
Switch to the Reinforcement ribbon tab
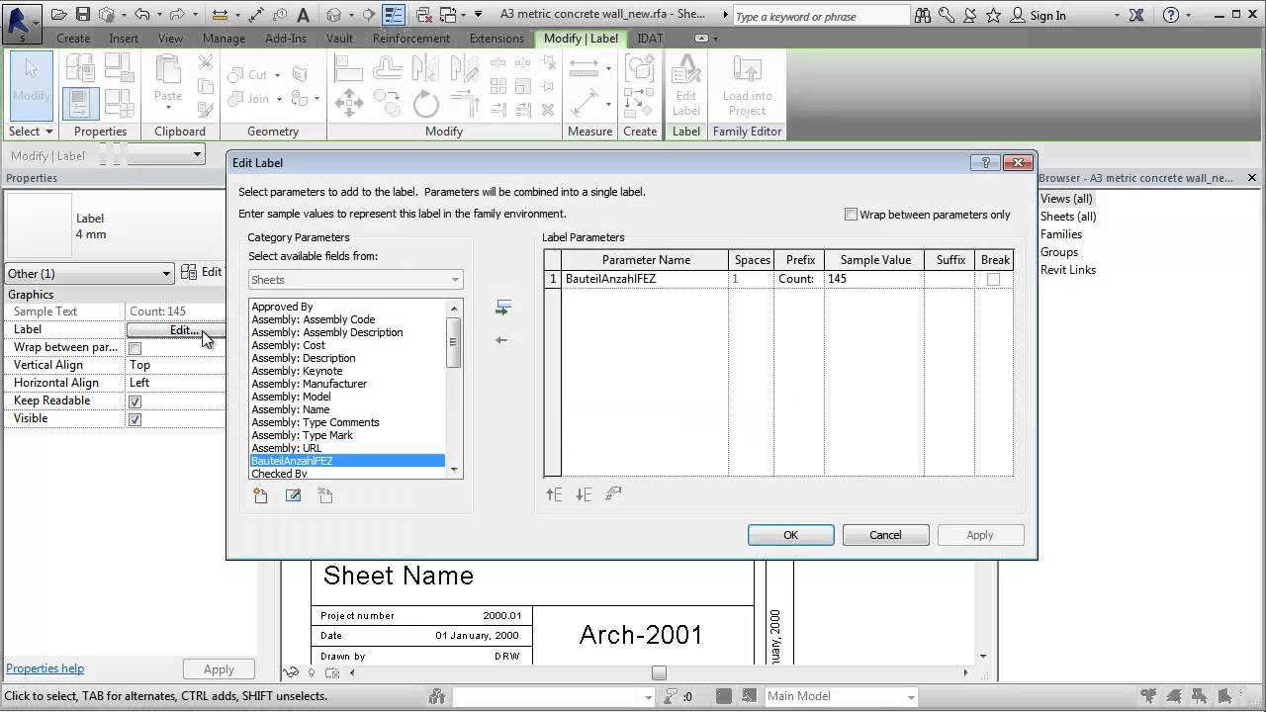(x=411, y=39)
